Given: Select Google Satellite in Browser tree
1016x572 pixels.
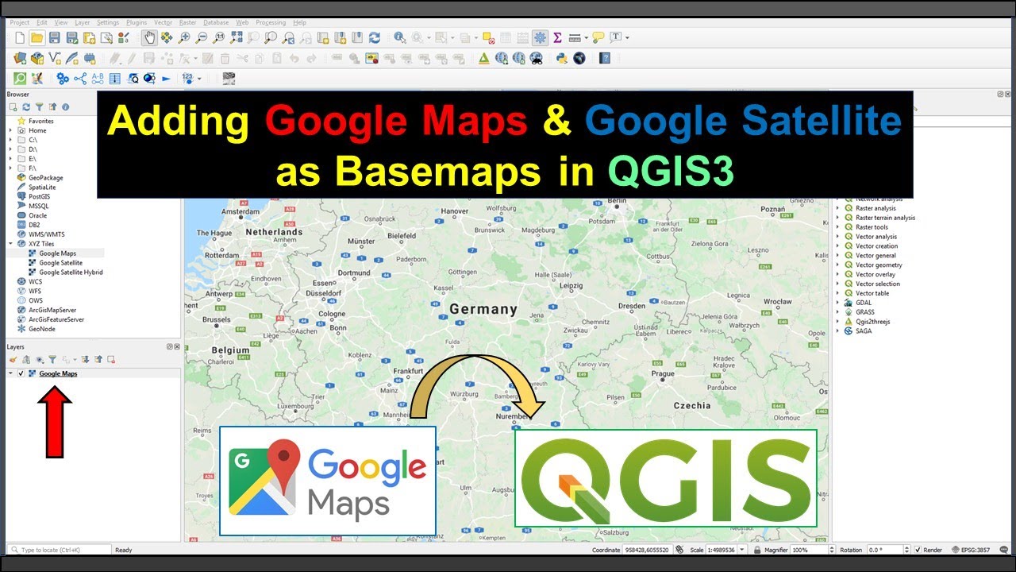Looking at the screenshot, I should tap(60, 263).
